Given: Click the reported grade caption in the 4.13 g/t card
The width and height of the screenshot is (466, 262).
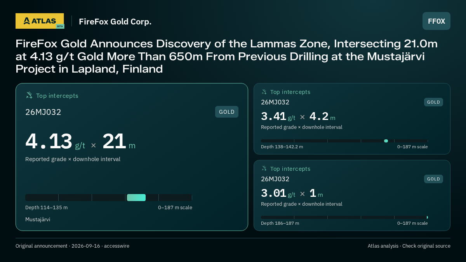Looking at the screenshot, I should 73,159.
